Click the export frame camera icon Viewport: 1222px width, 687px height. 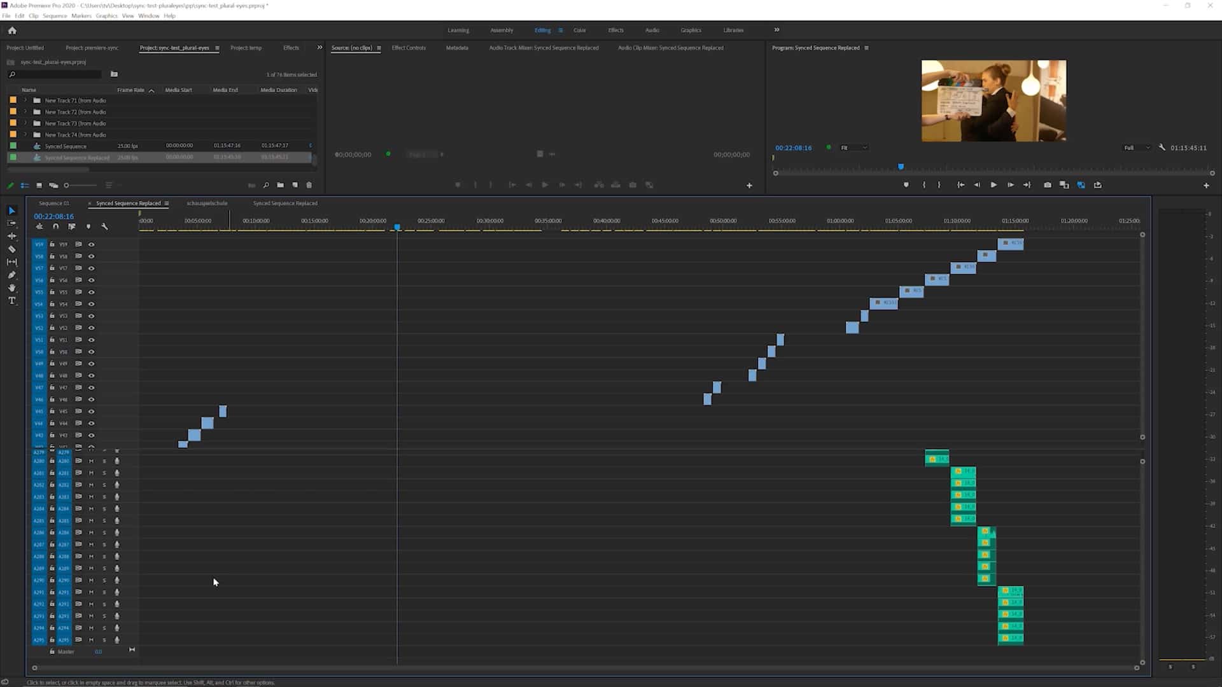click(1047, 184)
